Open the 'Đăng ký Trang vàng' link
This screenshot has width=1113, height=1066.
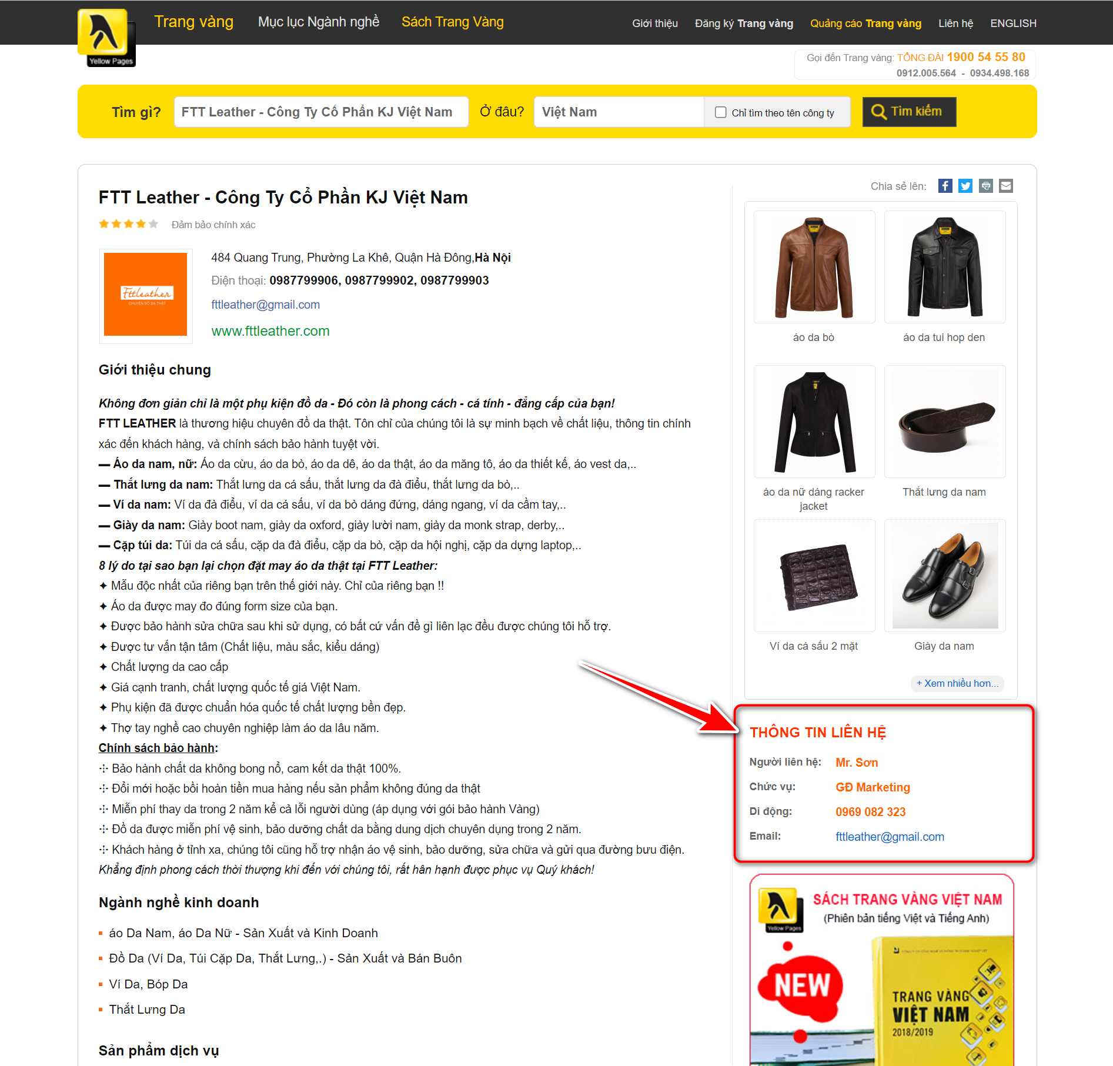pyautogui.click(x=744, y=24)
